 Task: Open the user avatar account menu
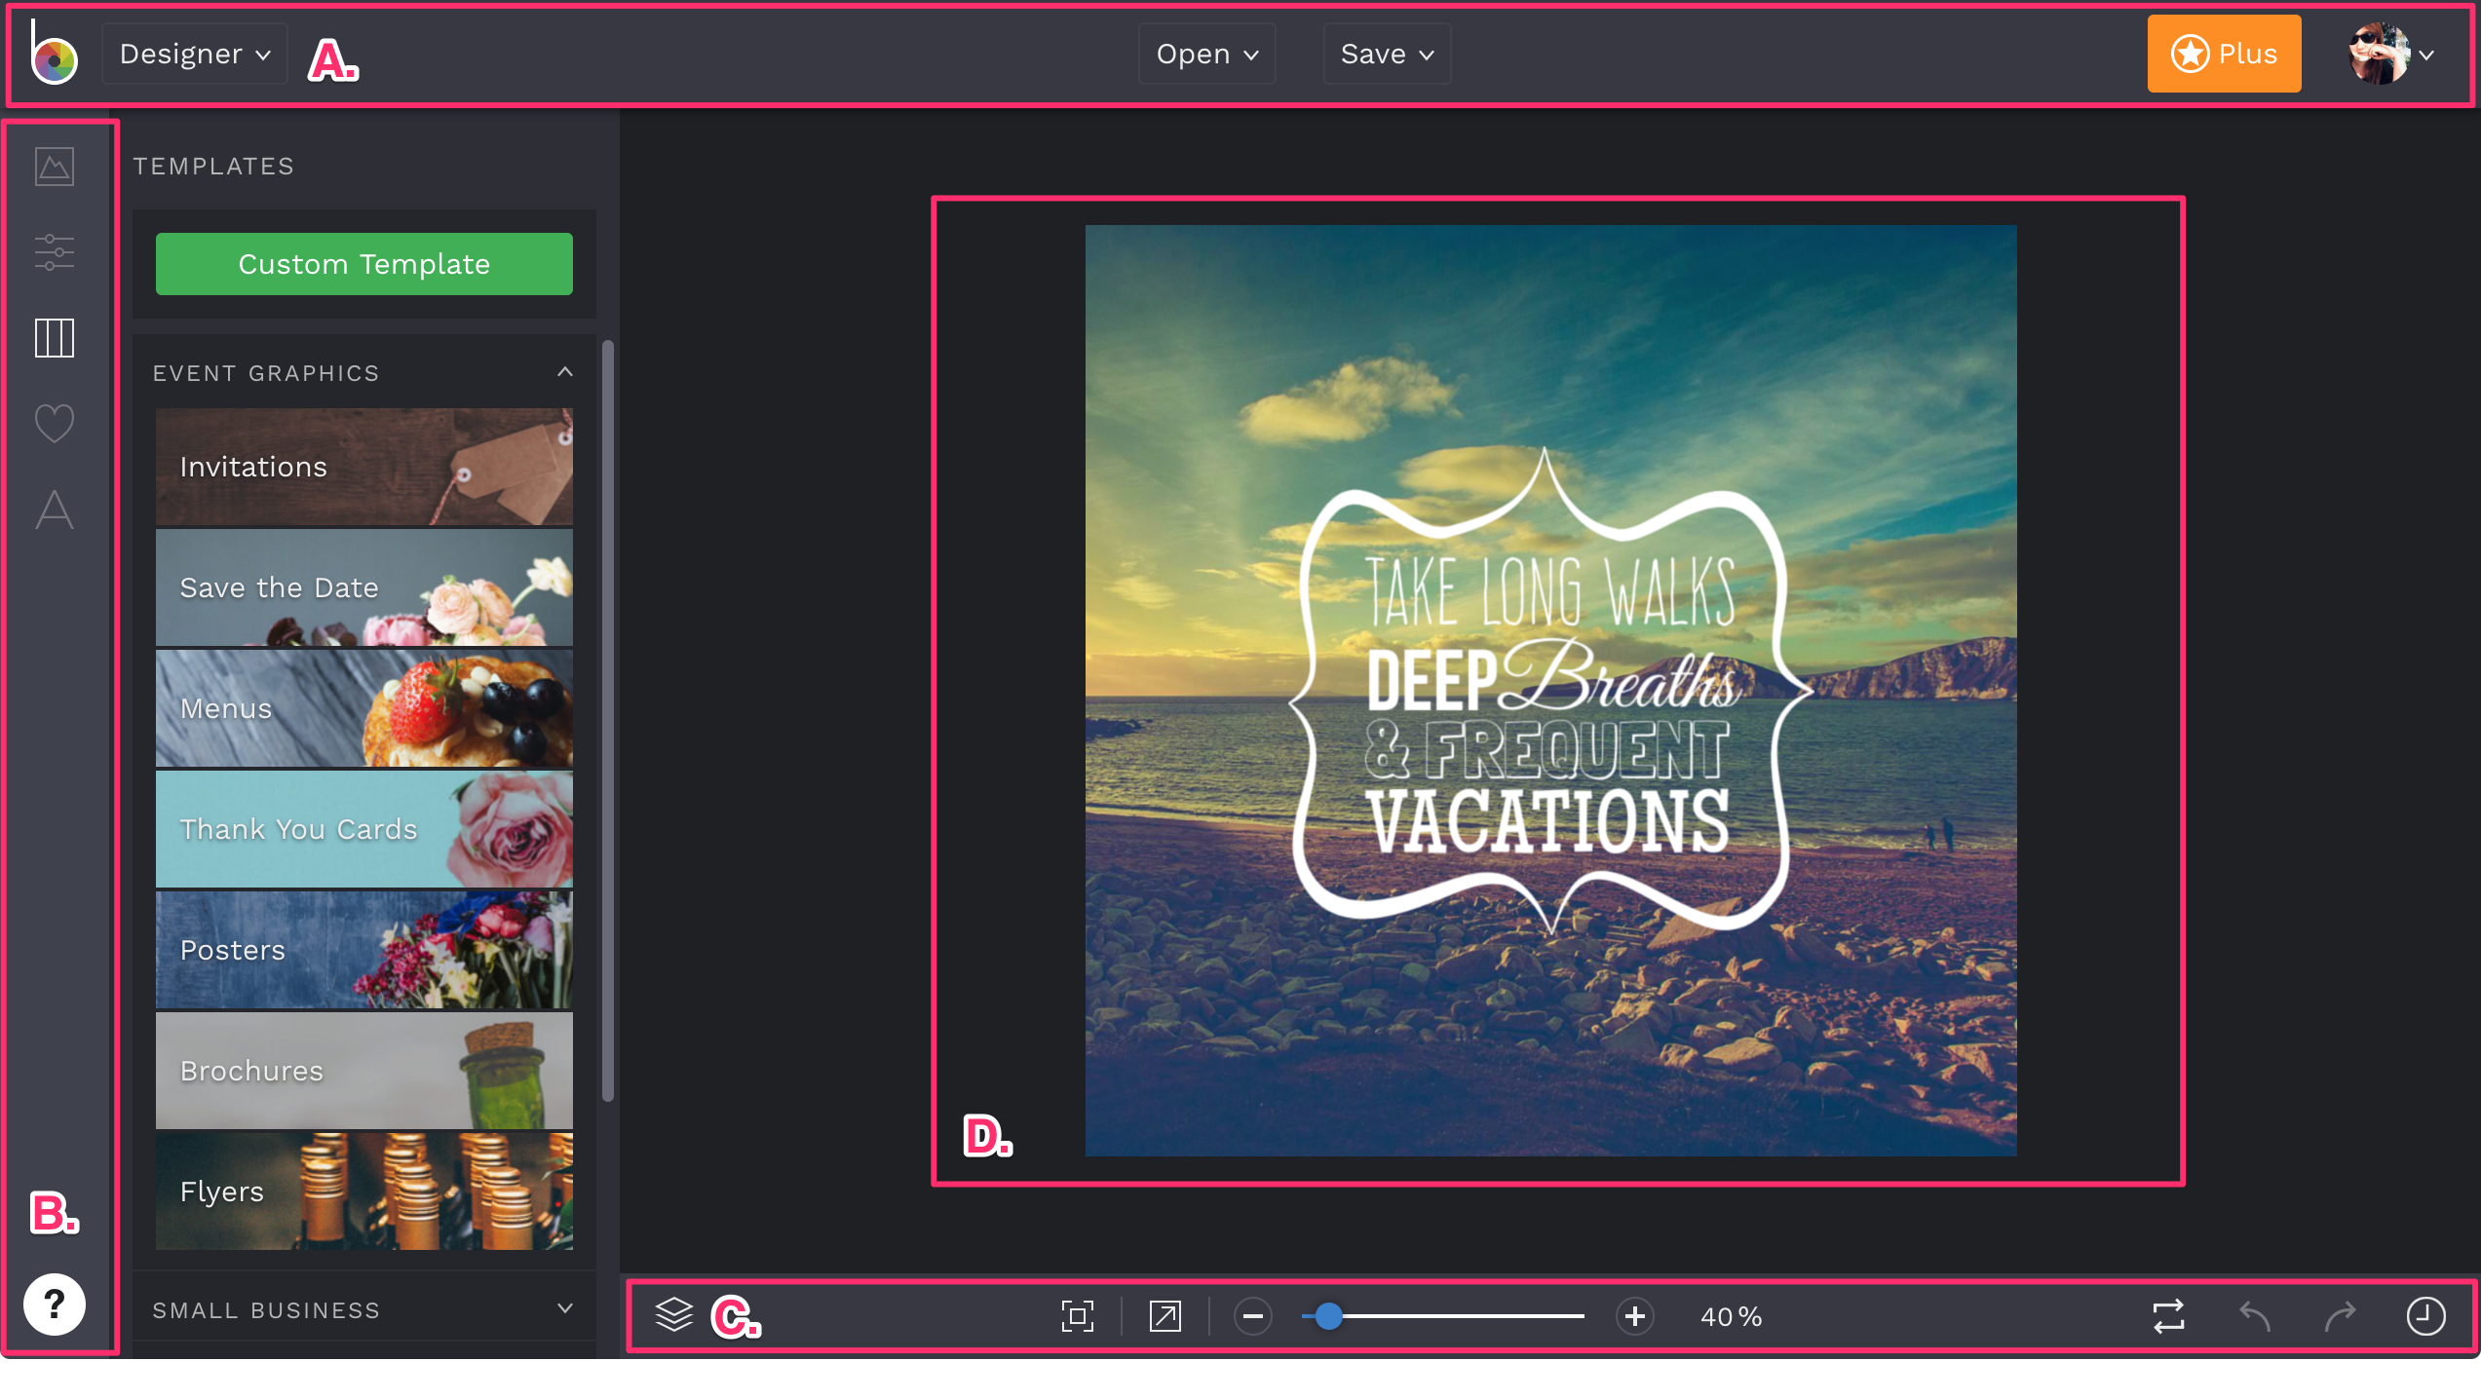click(x=2392, y=54)
